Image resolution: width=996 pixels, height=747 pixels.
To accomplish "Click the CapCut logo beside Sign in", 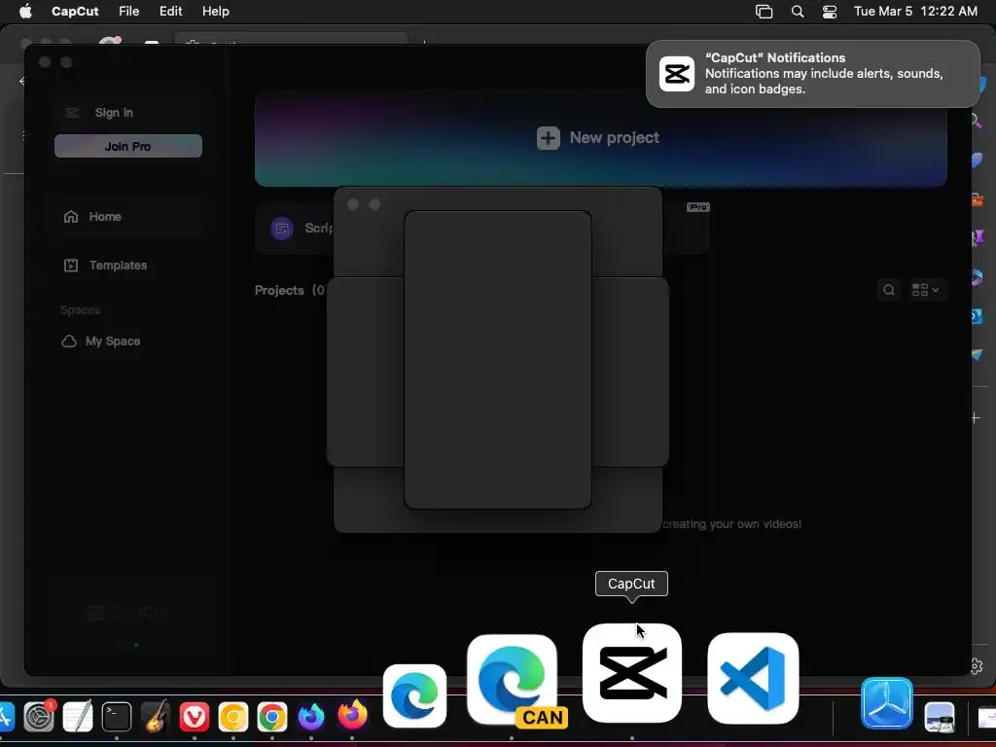I will click(72, 113).
